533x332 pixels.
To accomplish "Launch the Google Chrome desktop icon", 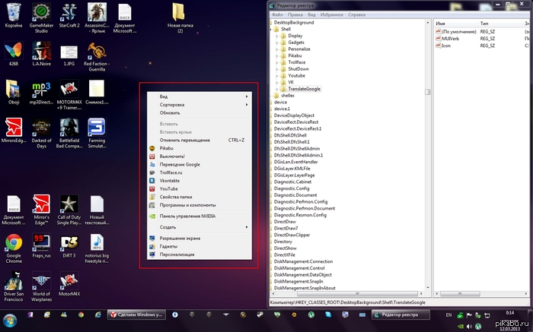I will click(13, 243).
